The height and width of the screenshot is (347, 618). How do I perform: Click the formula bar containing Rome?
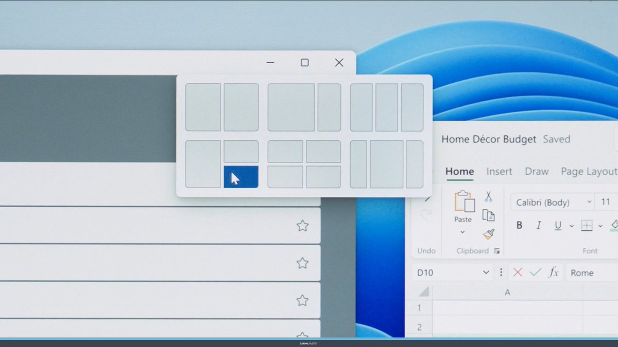pos(591,272)
